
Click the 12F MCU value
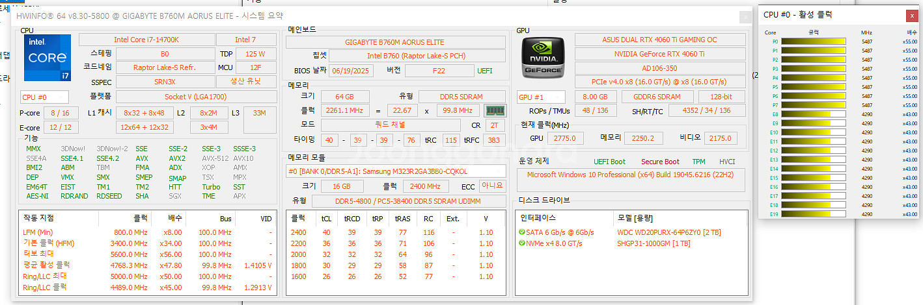tap(255, 67)
